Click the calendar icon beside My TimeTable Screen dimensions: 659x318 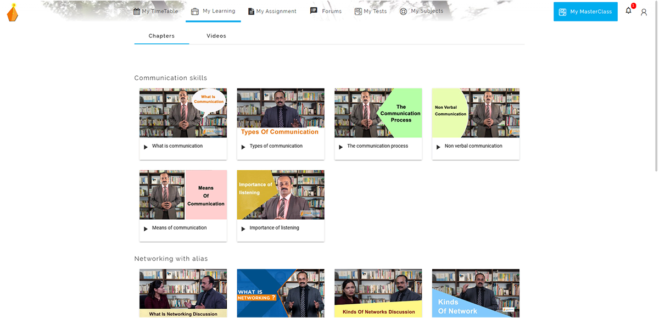pyautogui.click(x=137, y=12)
